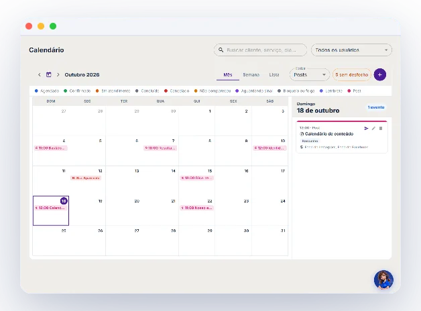Go to the previous month arrow

40,74
